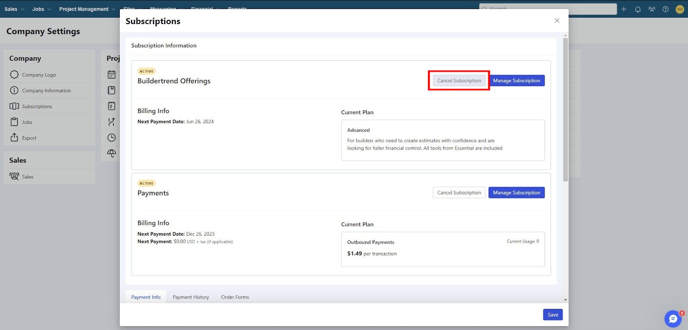688x330 pixels.
Task: Open notifications bell icon
Action: click(638, 9)
